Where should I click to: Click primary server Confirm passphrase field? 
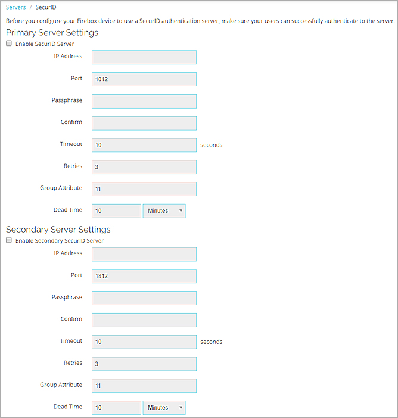click(144, 123)
